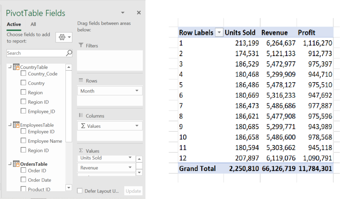Click the EmployeesTable table icon

16,125
